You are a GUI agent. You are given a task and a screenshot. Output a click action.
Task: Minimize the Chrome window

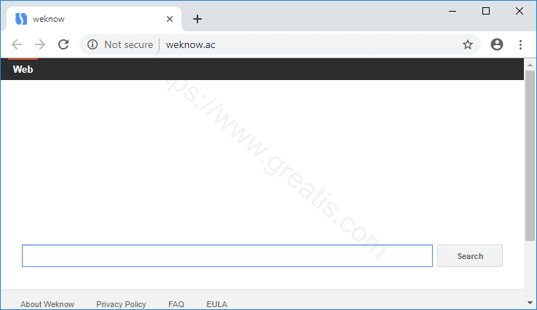coord(452,12)
